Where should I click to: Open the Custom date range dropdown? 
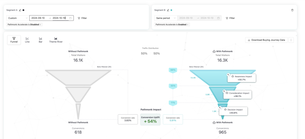(17, 18)
